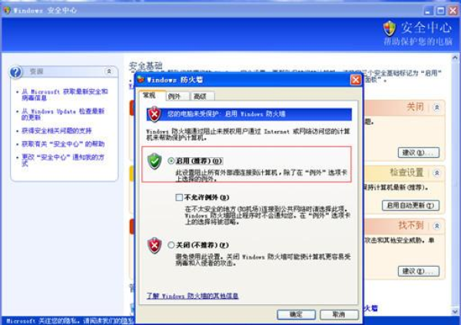Collapse the 关闭 section chevron
This screenshot has width=461, height=325.
pos(437,107)
